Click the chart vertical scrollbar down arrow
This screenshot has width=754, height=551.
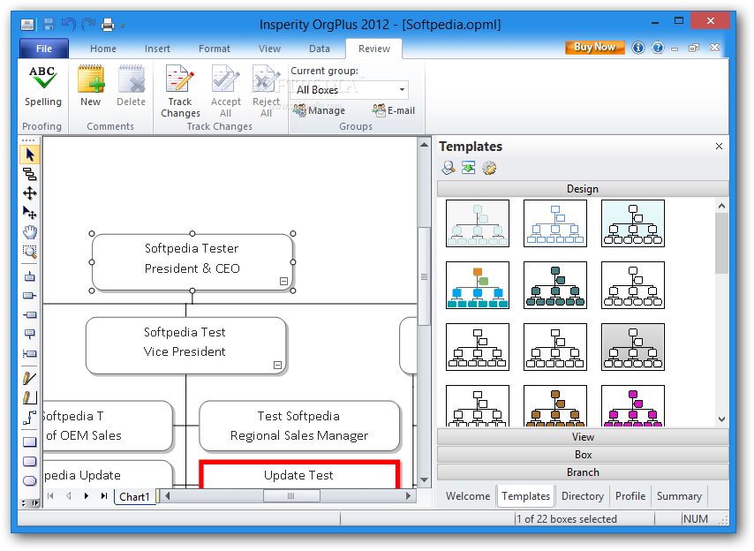[424, 479]
